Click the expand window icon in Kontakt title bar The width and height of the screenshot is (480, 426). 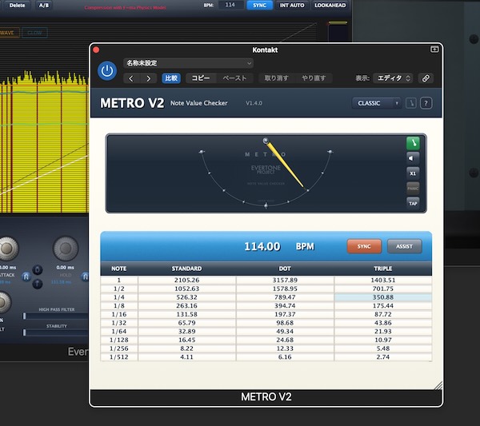click(434, 50)
